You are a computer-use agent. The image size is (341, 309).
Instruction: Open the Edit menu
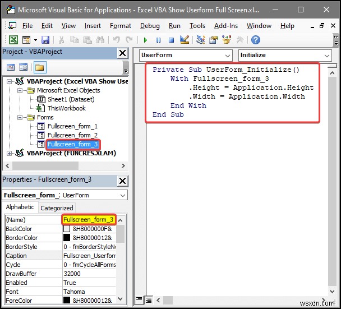(x=47, y=26)
